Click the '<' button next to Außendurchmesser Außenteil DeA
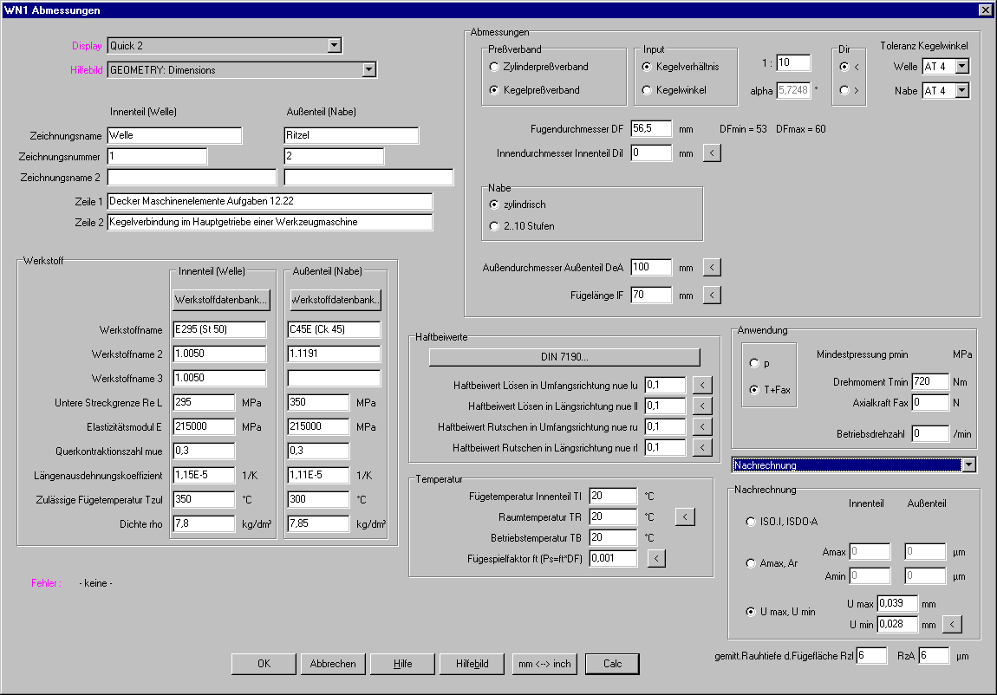This screenshot has width=997, height=695. coord(711,268)
